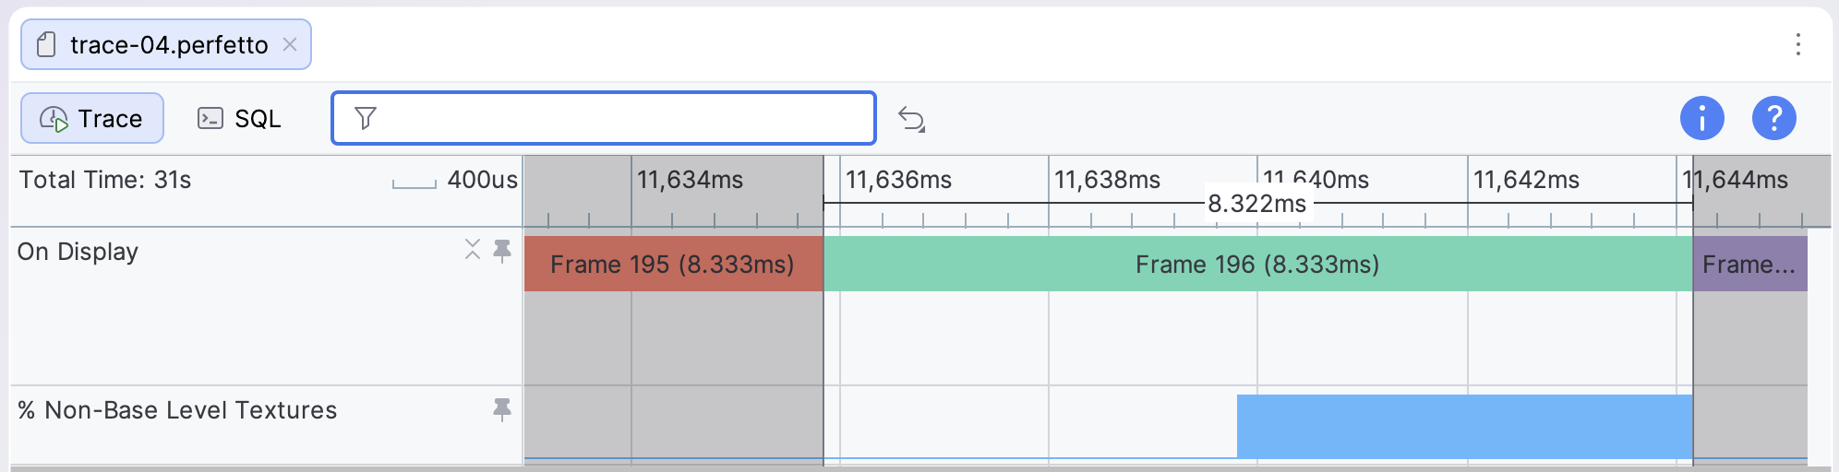This screenshot has height=472, width=1839.
Task: Click the % Non-Base Level Textures track label
Action: tap(177, 410)
